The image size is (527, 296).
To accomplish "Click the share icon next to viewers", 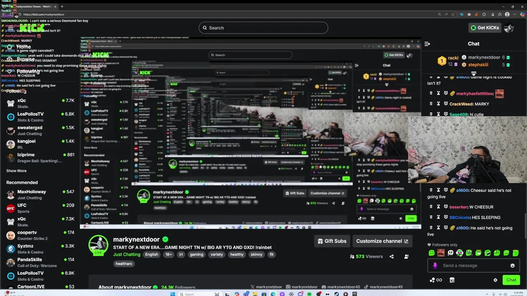I will coord(392,257).
